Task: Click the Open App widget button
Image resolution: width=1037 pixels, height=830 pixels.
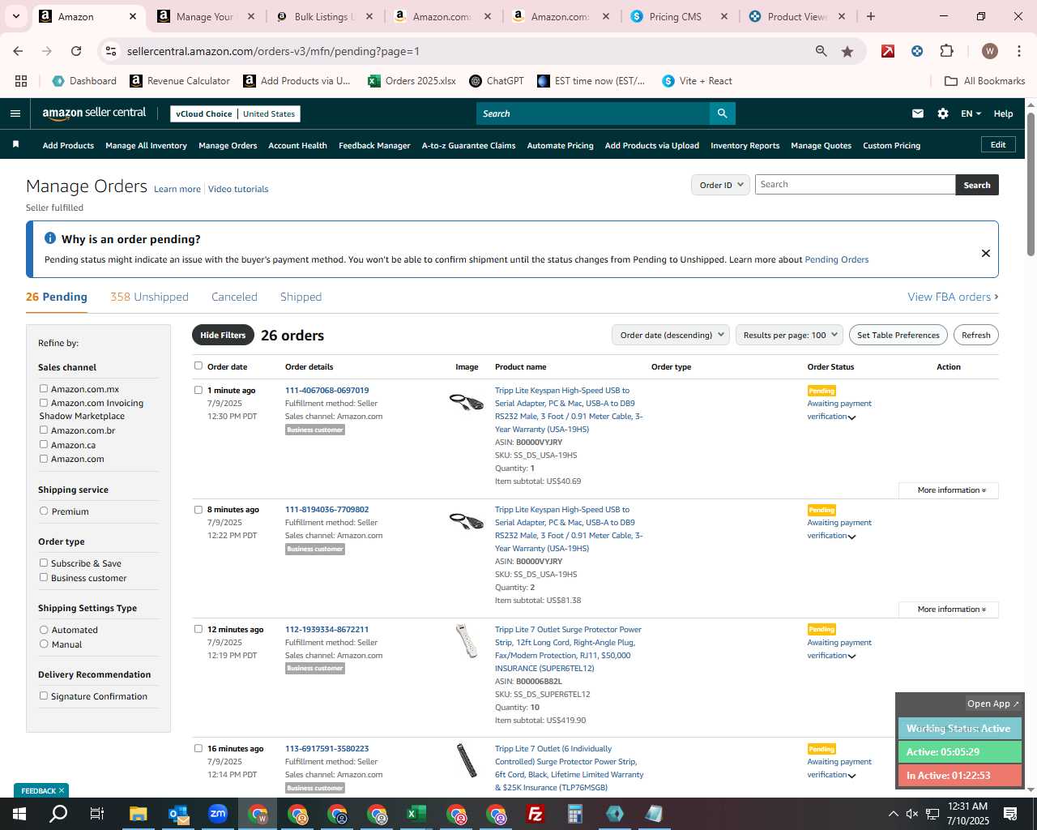Action: (992, 704)
